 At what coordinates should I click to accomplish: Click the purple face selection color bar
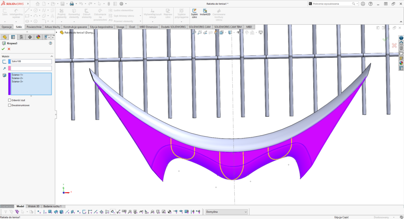pos(9,84)
